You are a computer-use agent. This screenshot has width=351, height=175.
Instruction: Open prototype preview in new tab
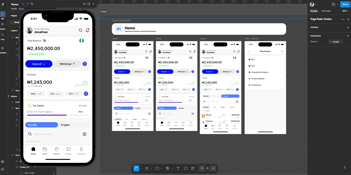click(89, 4)
